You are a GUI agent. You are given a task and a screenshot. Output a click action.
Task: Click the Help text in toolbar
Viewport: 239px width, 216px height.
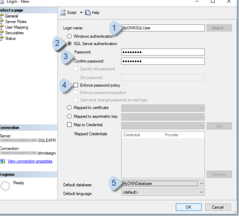point(96,13)
